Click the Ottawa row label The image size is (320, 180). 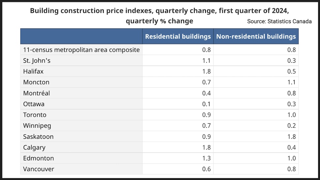(x=34, y=104)
